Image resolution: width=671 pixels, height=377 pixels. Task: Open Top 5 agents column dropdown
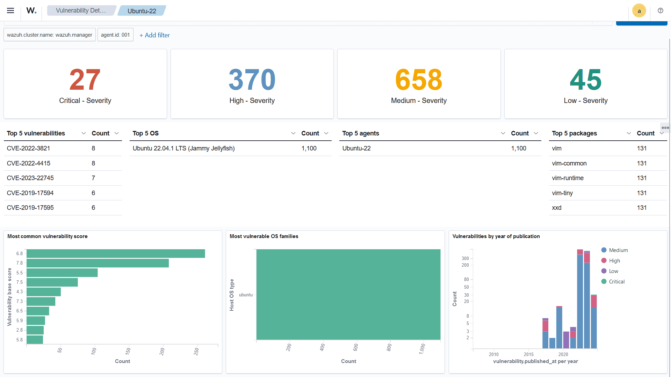point(503,133)
